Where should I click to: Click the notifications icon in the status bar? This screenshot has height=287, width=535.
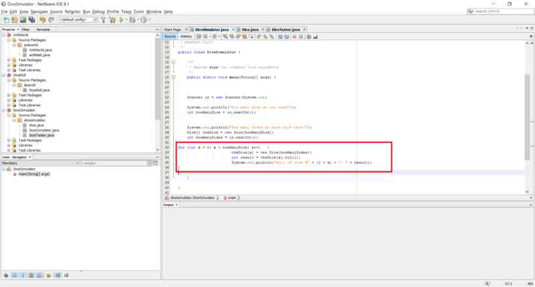[488, 284]
